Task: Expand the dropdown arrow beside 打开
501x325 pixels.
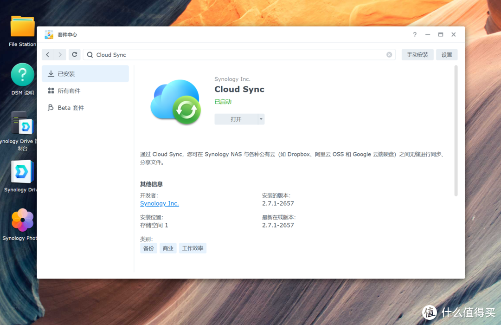Action: (x=261, y=119)
